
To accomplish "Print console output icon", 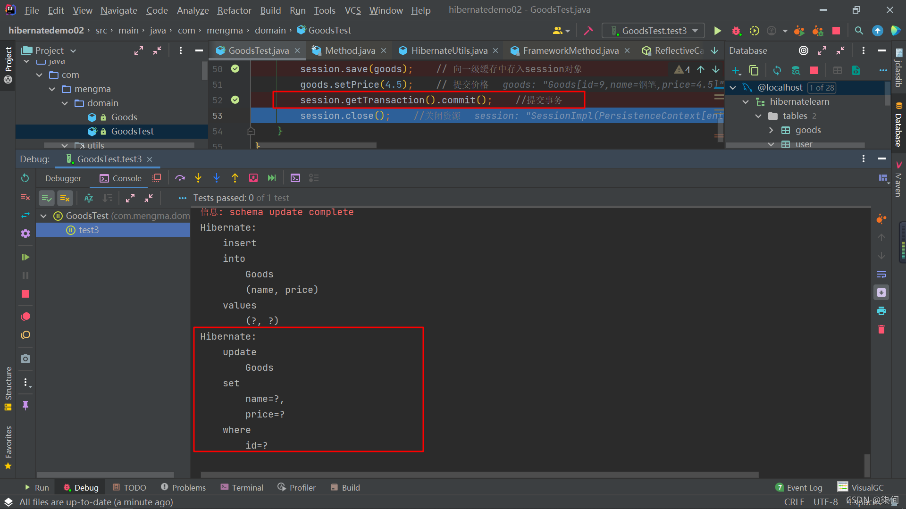I will 881,311.
